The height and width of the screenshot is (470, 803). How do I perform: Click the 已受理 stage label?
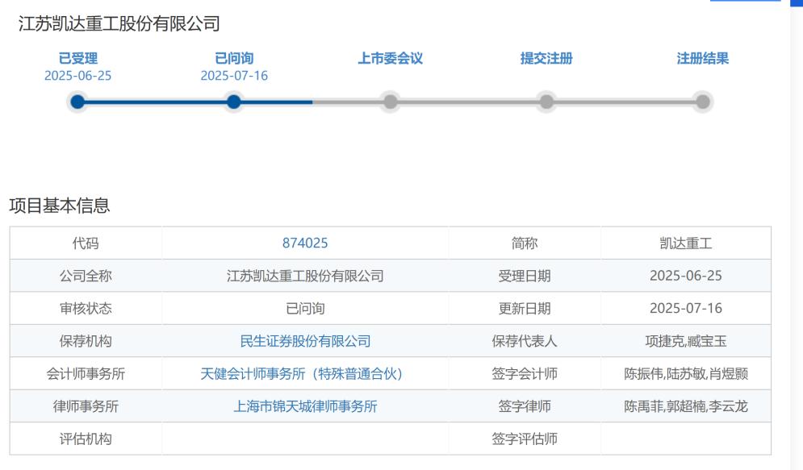(x=77, y=58)
